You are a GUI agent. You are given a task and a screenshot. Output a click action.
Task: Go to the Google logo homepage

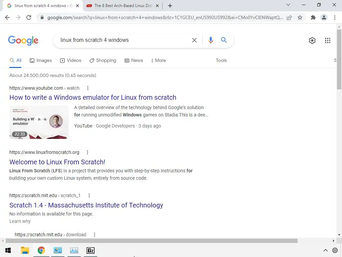point(23,40)
